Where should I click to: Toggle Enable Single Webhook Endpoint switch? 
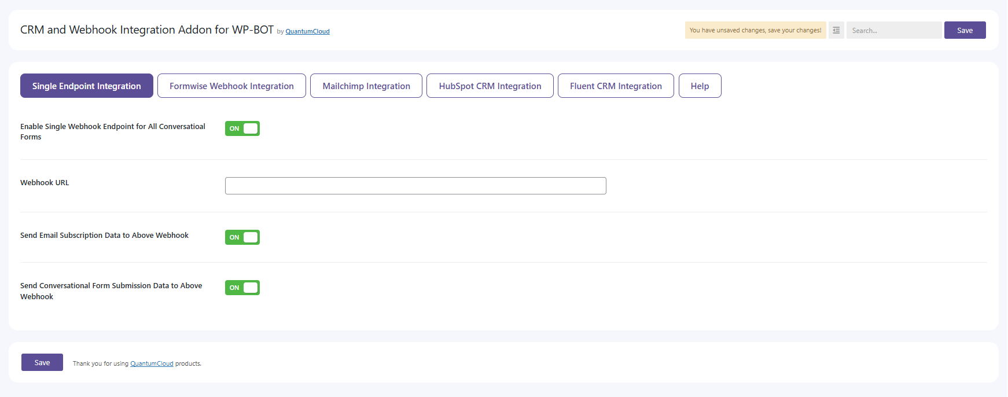pyautogui.click(x=242, y=128)
